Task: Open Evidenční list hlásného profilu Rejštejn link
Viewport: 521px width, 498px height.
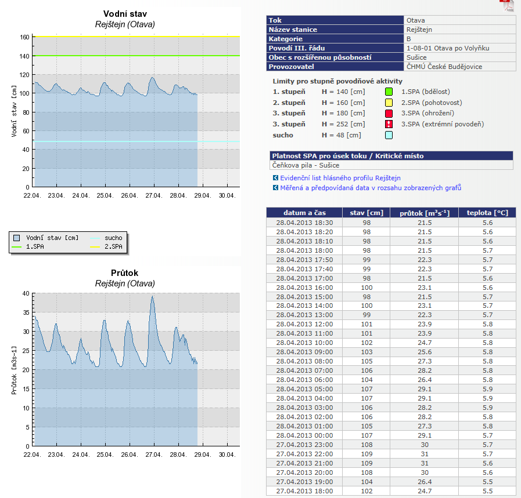Action: (340, 178)
